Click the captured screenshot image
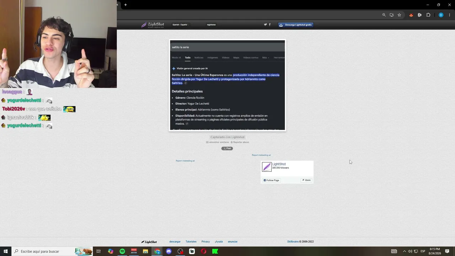455x256 pixels. 227,85
